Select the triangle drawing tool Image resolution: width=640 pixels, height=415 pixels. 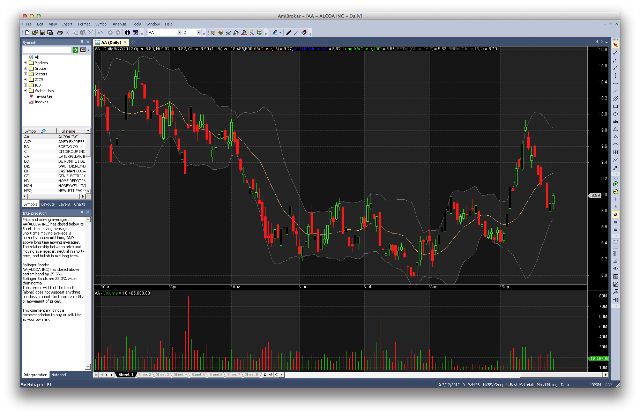coord(615,129)
